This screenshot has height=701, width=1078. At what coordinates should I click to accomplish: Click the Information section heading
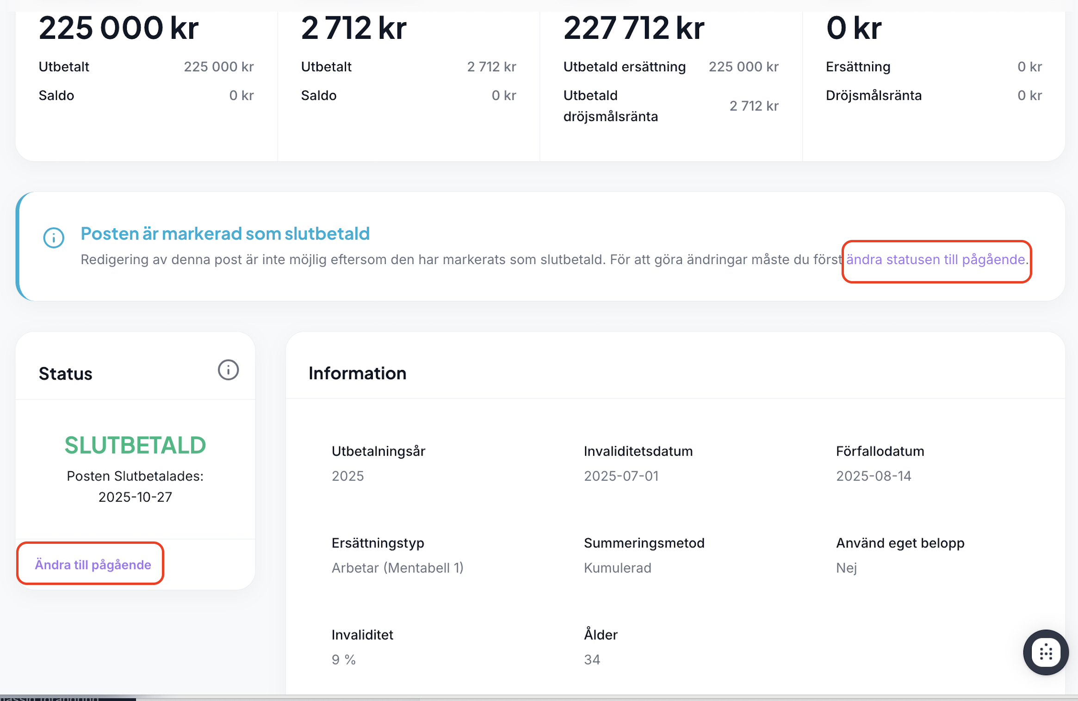(357, 373)
